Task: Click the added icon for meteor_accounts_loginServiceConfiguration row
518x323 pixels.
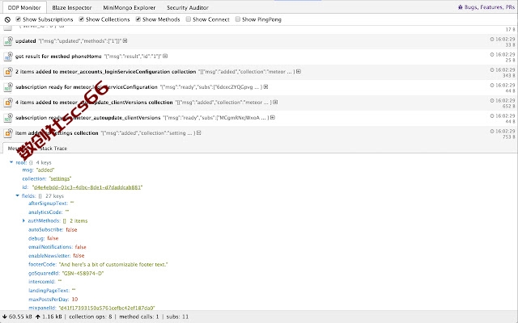Action: pyautogui.click(x=8, y=72)
